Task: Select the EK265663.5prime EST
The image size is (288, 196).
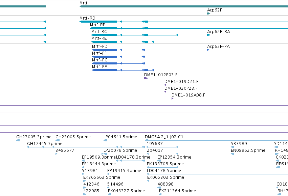Action: coord(85,181)
